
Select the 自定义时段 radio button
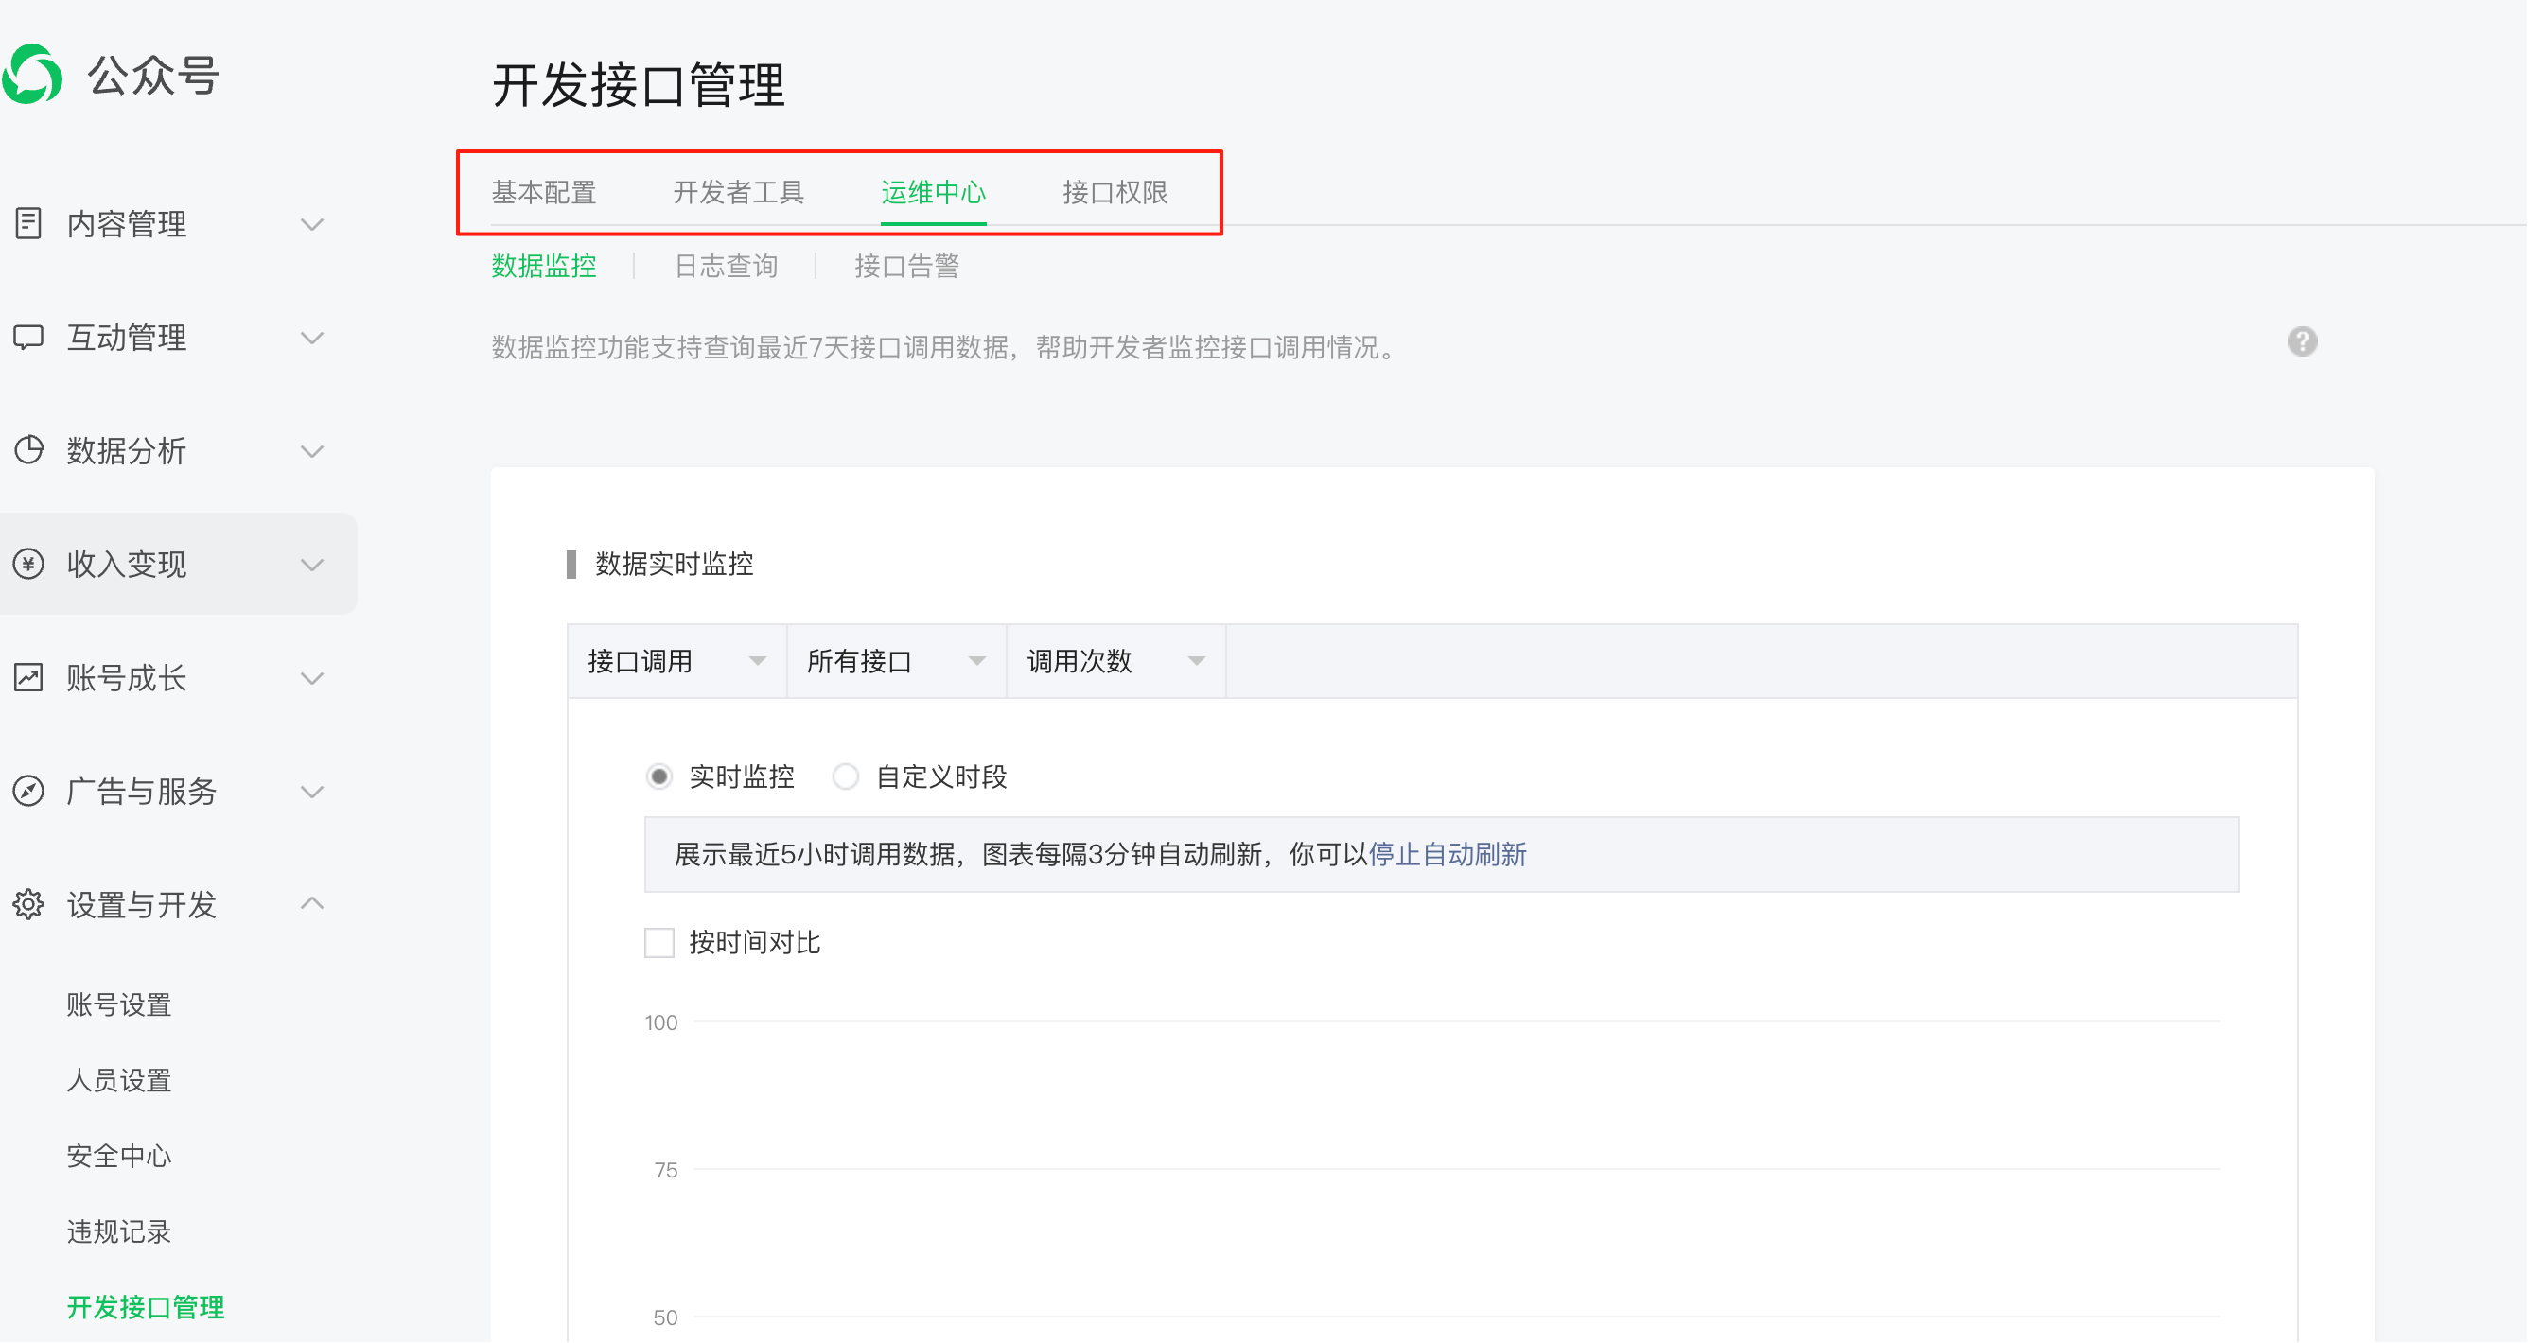point(846,777)
